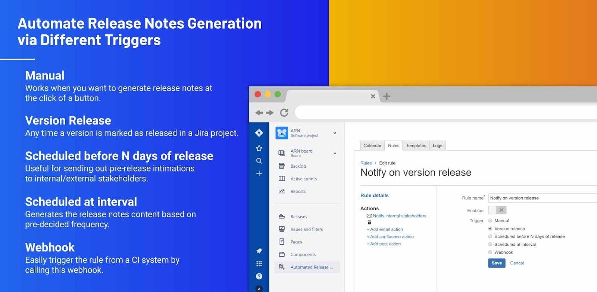Switch to the Rules tab
This screenshot has width=597, height=292.
point(394,145)
